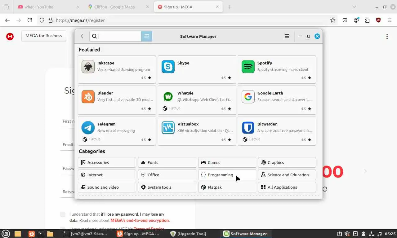
Task: Browse the Games category
Action: (227, 162)
